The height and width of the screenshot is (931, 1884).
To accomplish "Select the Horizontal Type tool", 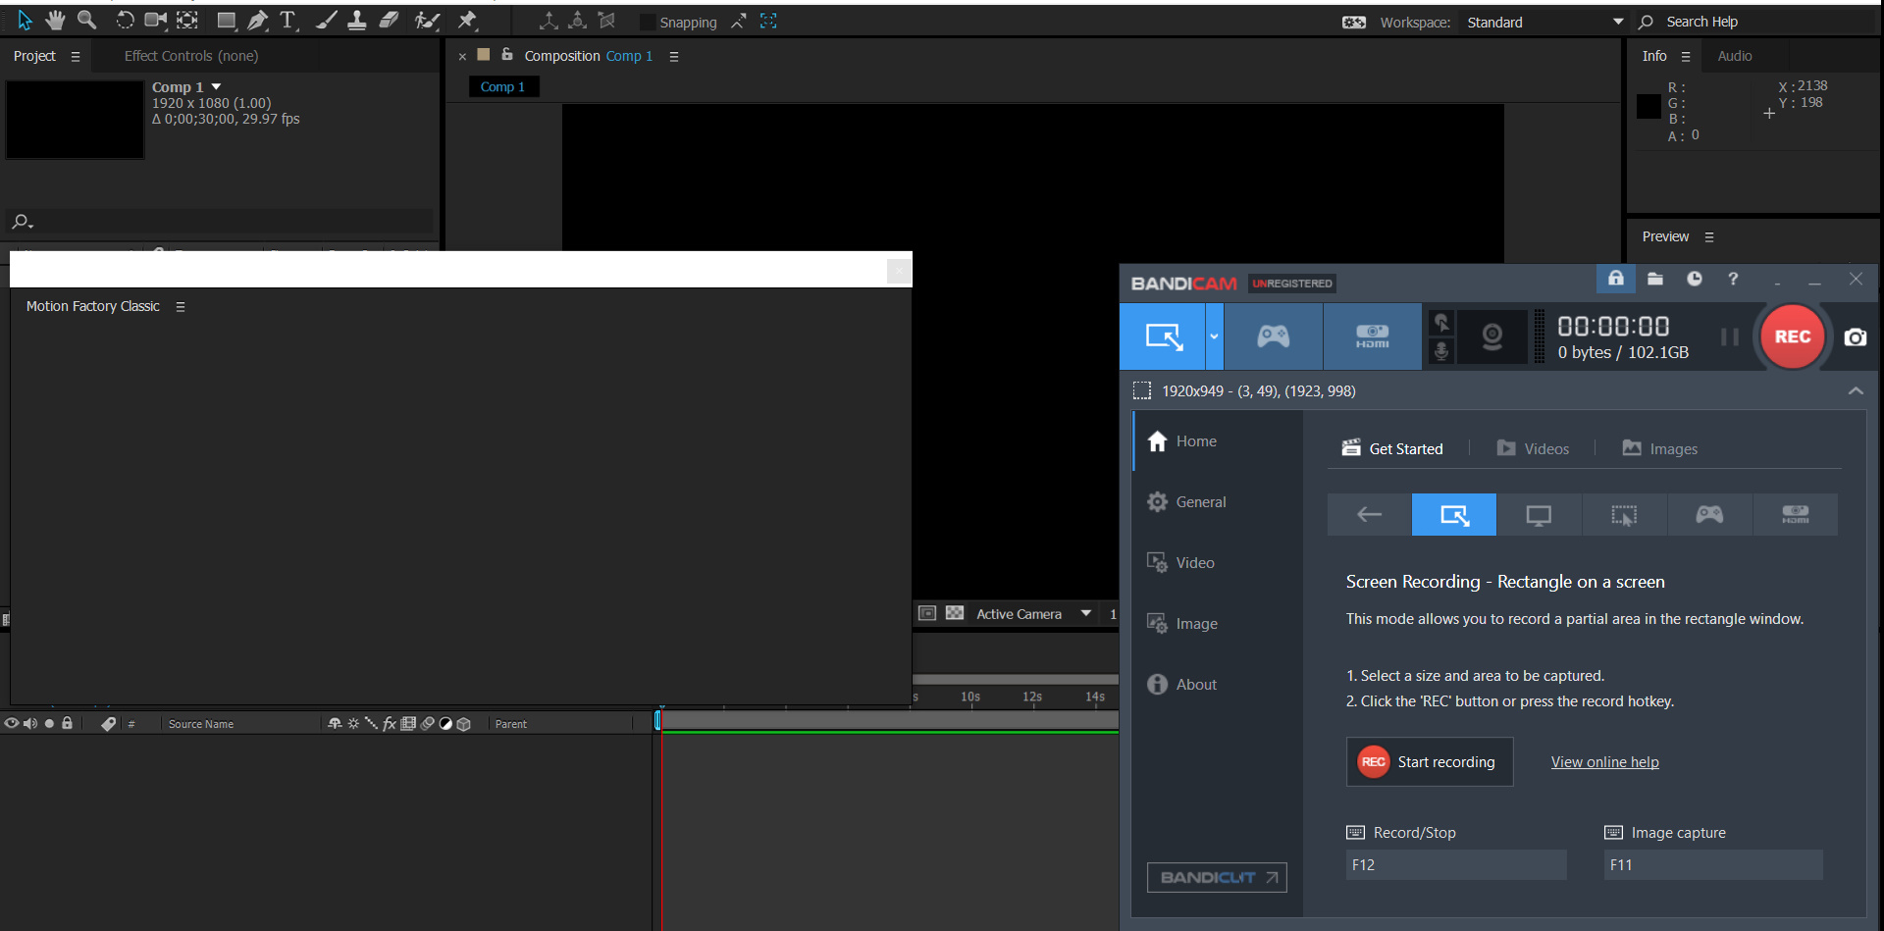I will [x=288, y=20].
